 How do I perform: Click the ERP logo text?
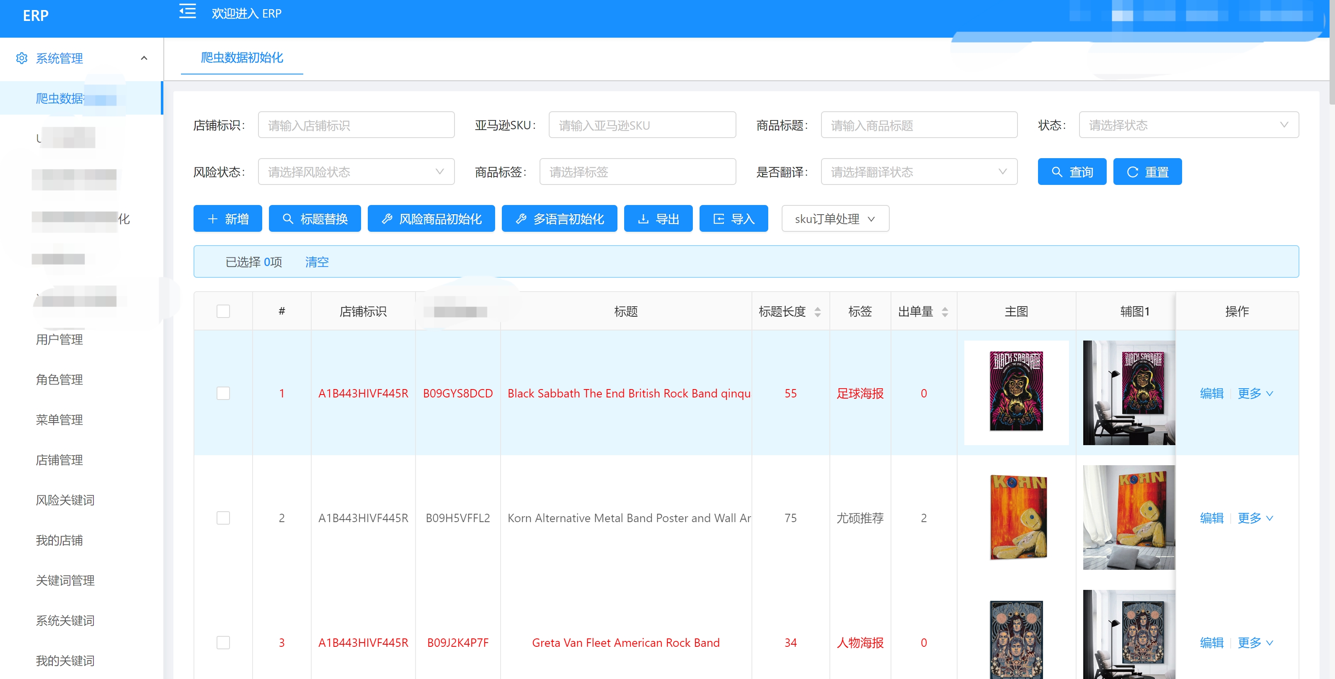pyautogui.click(x=36, y=15)
